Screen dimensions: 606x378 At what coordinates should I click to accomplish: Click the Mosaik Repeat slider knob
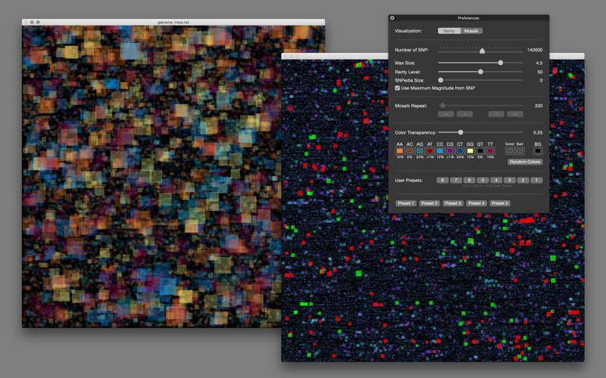pyautogui.click(x=442, y=105)
